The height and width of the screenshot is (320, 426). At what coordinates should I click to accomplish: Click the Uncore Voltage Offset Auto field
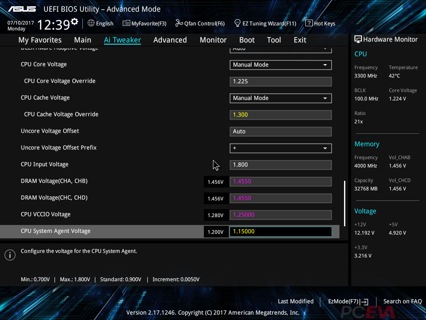(281, 131)
